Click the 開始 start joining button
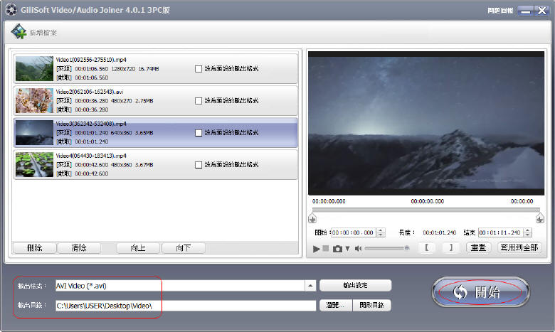The image size is (555, 332). coord(480,291)
